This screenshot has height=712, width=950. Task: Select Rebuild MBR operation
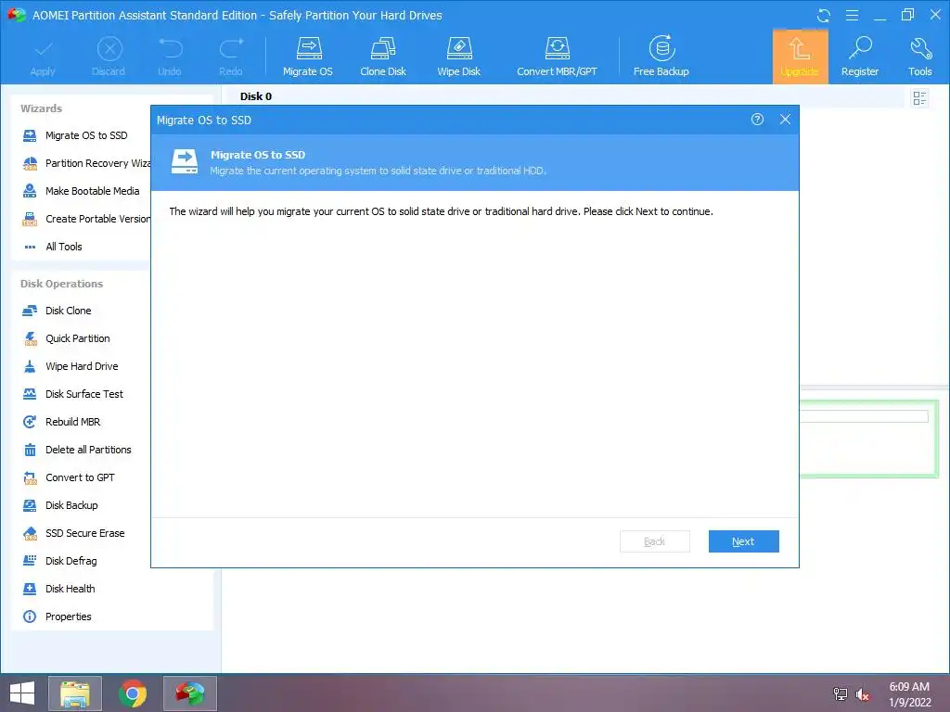click(x=61, y=422)
